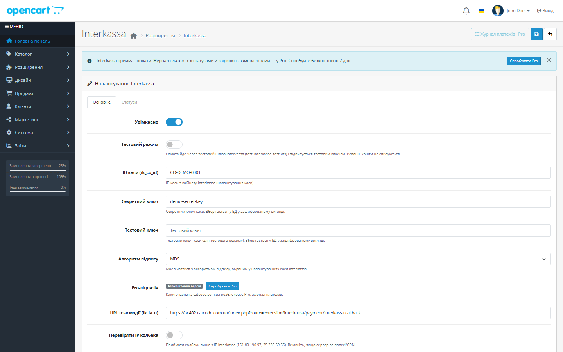Image resolution: width=563 pixels, height=352 pixels.
Task: Click the save floppy disk button
Action: tap(536, 34)
